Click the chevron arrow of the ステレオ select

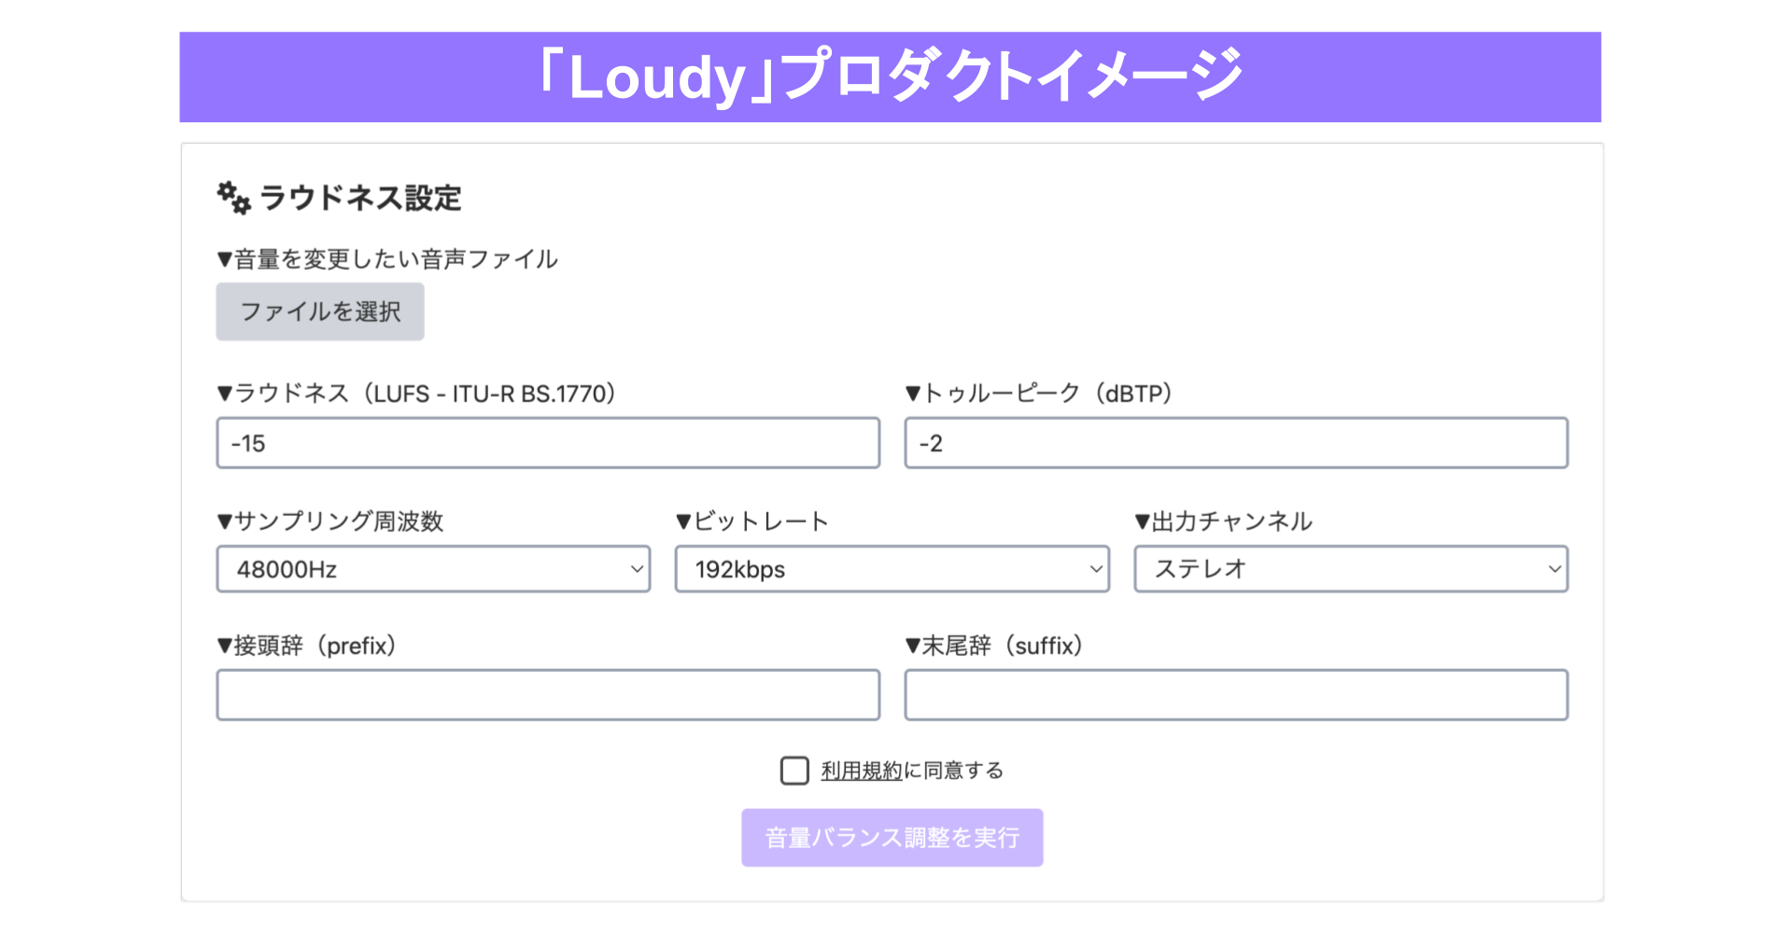pos(1554,569)
